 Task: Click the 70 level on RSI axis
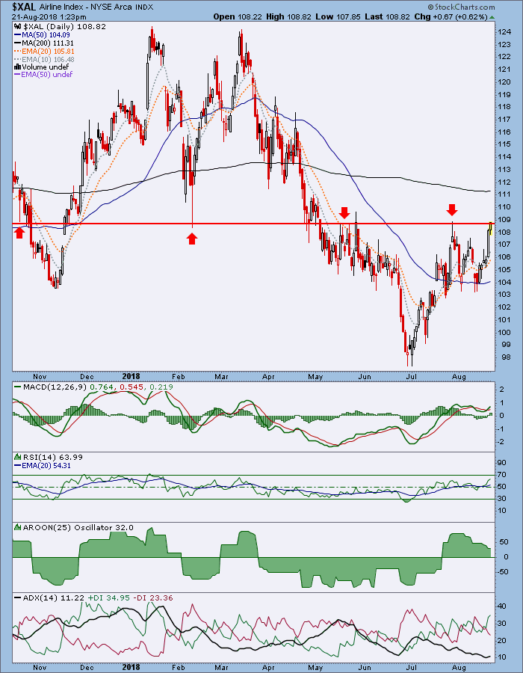point(502,475)
